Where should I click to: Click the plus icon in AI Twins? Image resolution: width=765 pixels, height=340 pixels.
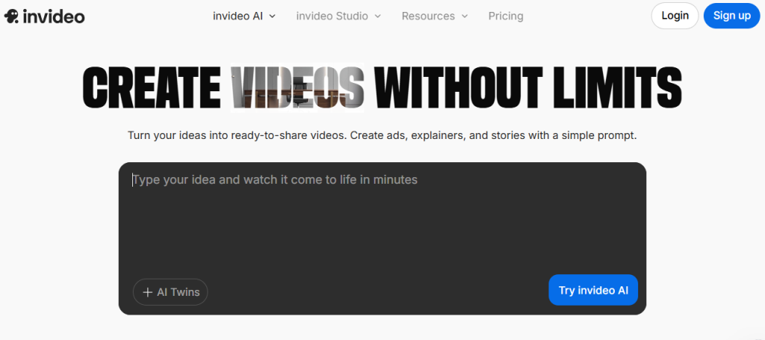click(147, 292)
